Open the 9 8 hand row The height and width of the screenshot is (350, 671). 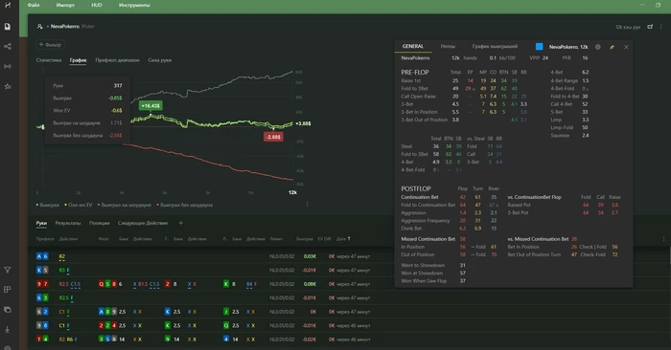pos(349,325)
